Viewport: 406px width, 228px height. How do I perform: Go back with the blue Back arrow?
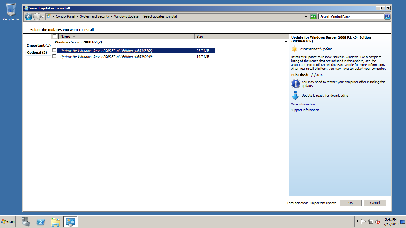pos(29,17)
